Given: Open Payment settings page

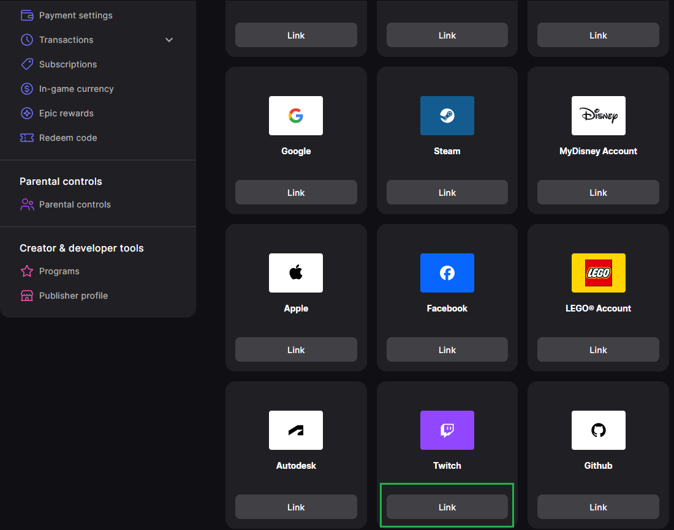Looking at the screenshot, I should (75, 15).
